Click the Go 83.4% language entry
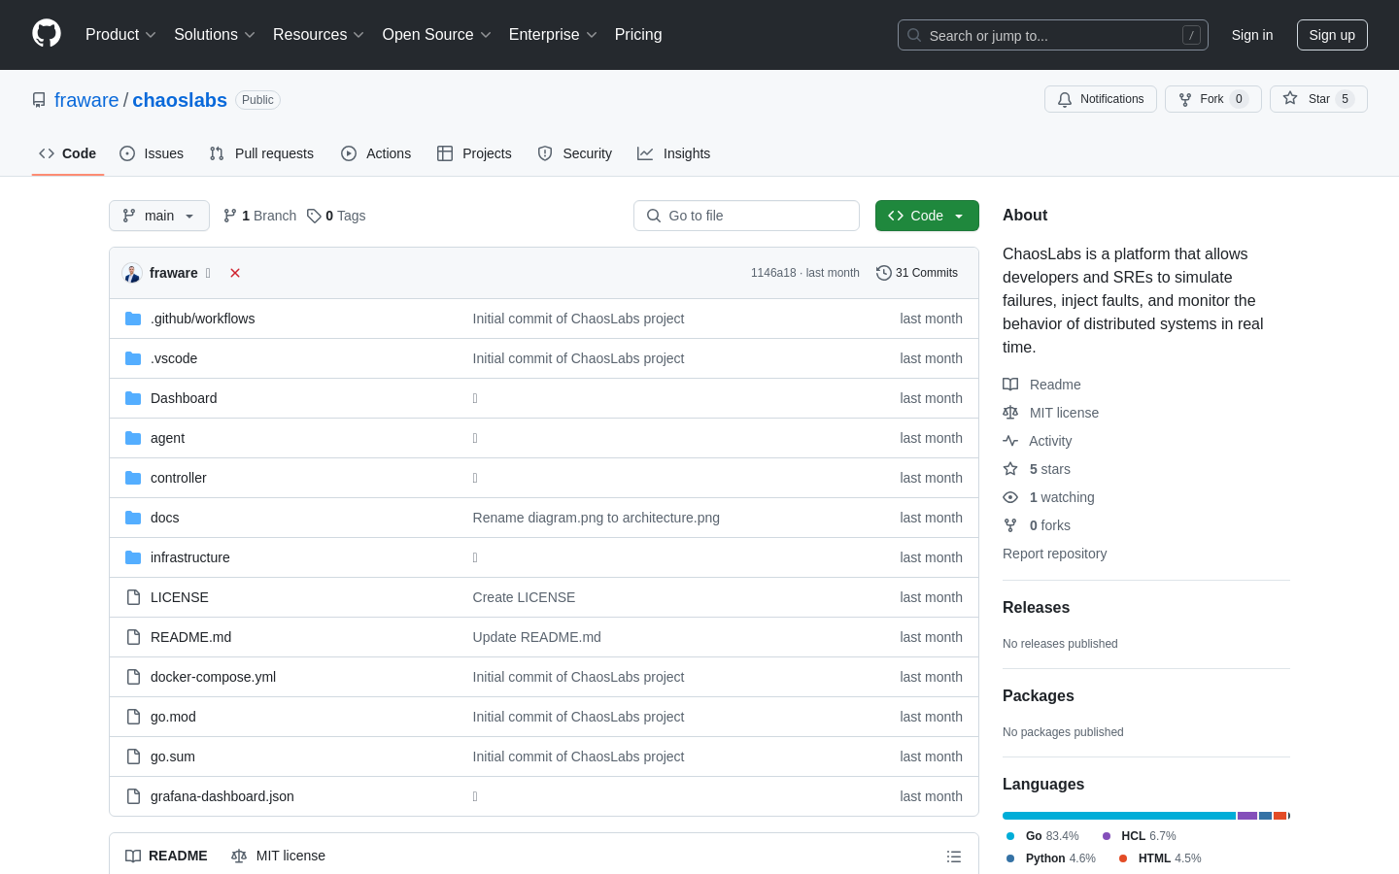Image resolution: width=1399 pixels, height=874 pixels. (x=1042, y=836)
